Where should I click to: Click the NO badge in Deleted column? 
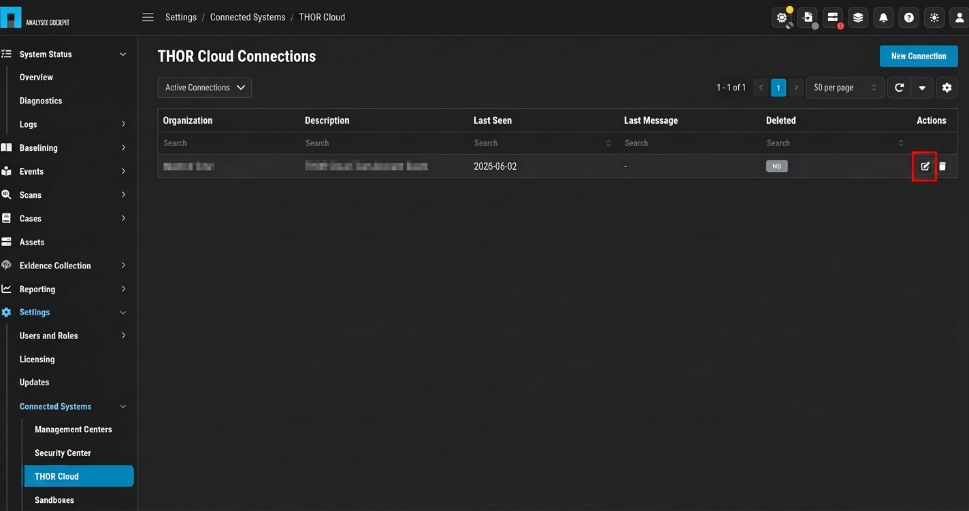click(x=776, y=166)
